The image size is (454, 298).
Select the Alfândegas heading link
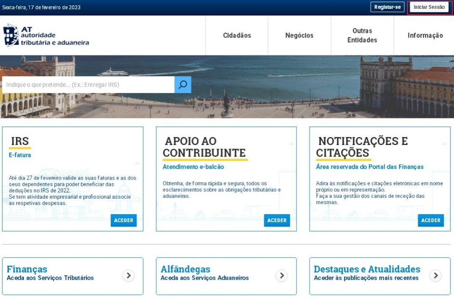pos(185,269)
